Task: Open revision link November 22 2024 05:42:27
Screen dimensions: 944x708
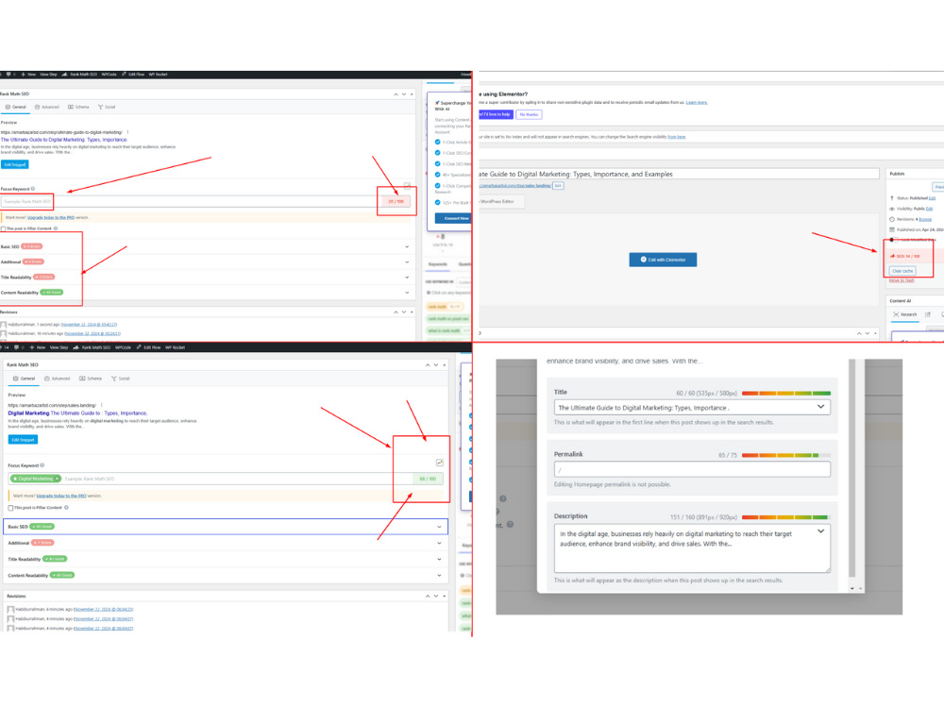Action: [x=89, y=325]
